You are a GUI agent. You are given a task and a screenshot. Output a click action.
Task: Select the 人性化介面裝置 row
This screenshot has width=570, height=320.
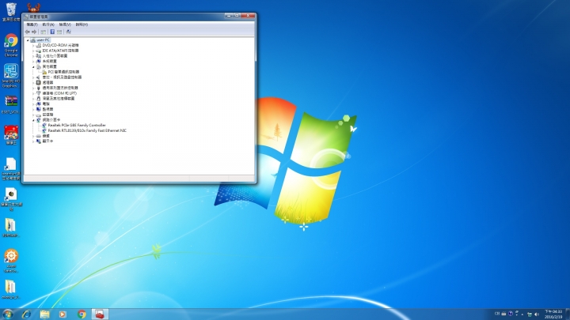pyautogui.click(x=51, y=56)
